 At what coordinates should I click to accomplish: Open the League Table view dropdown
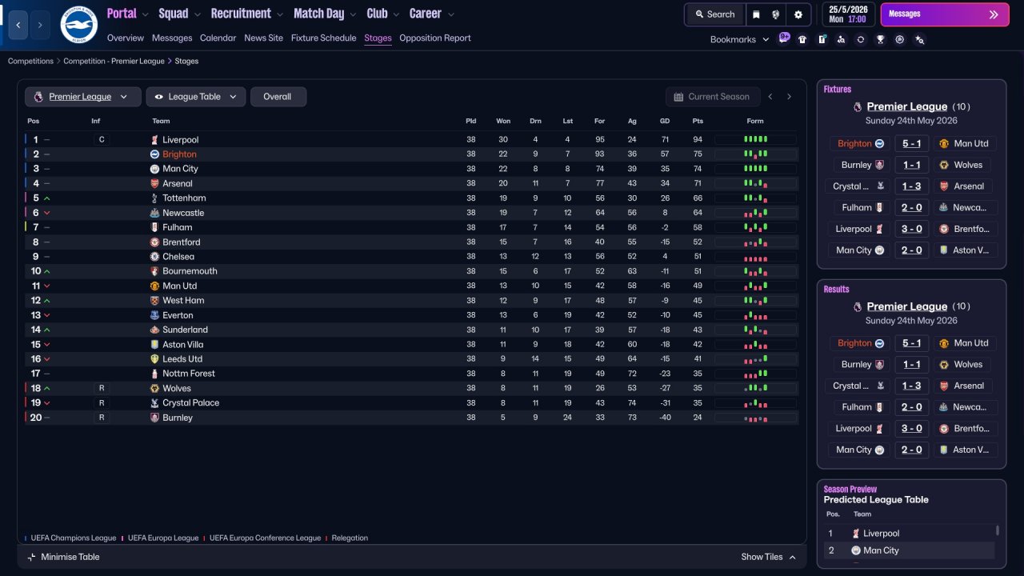[195, 97]
